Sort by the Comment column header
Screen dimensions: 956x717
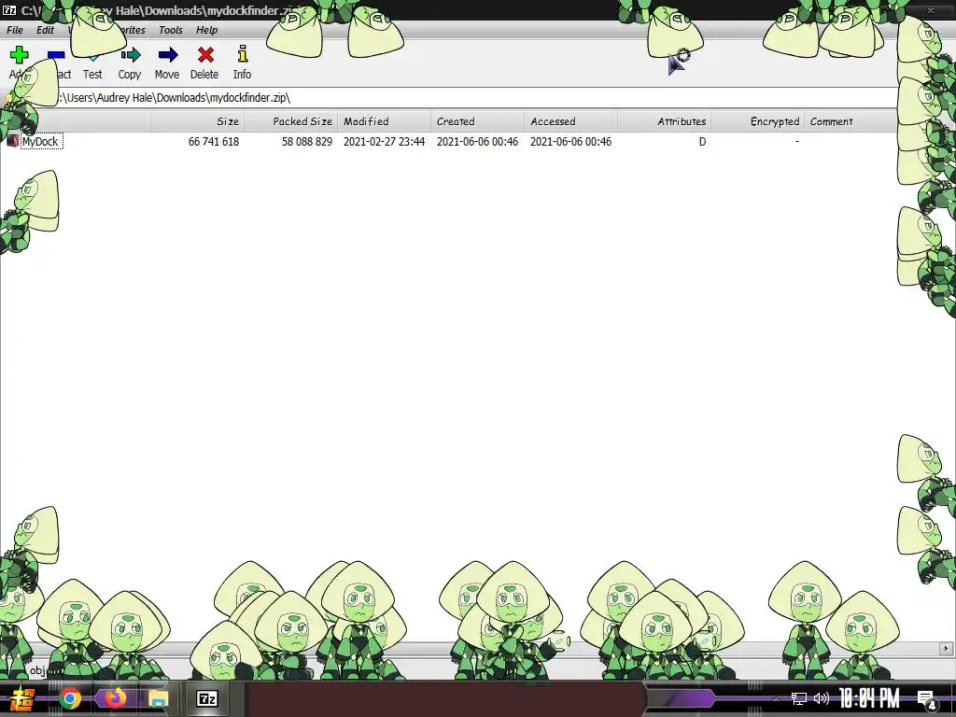[851, 121]
